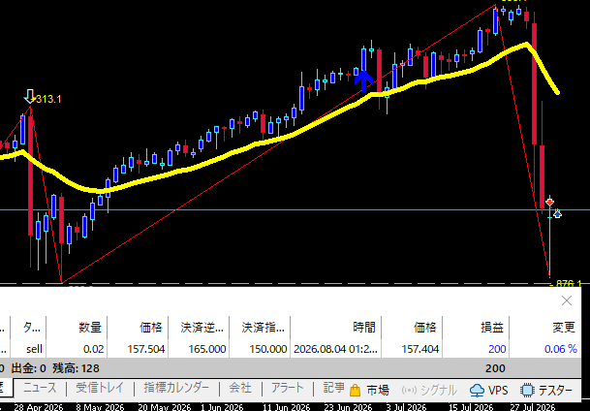Open the テスター strategy tester button
590x411 pixels.
coord(546,391)
